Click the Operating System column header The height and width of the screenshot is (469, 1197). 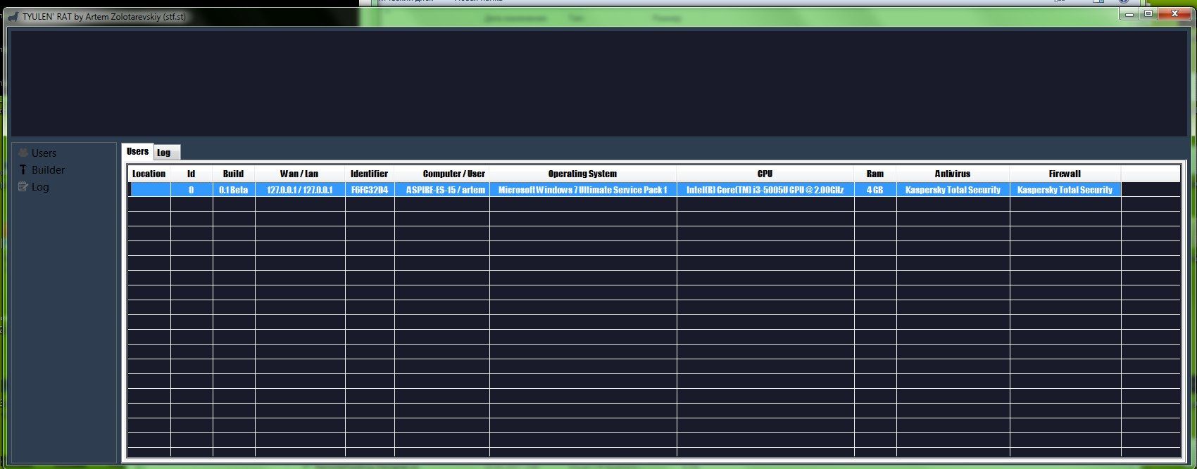pos(582,174)
